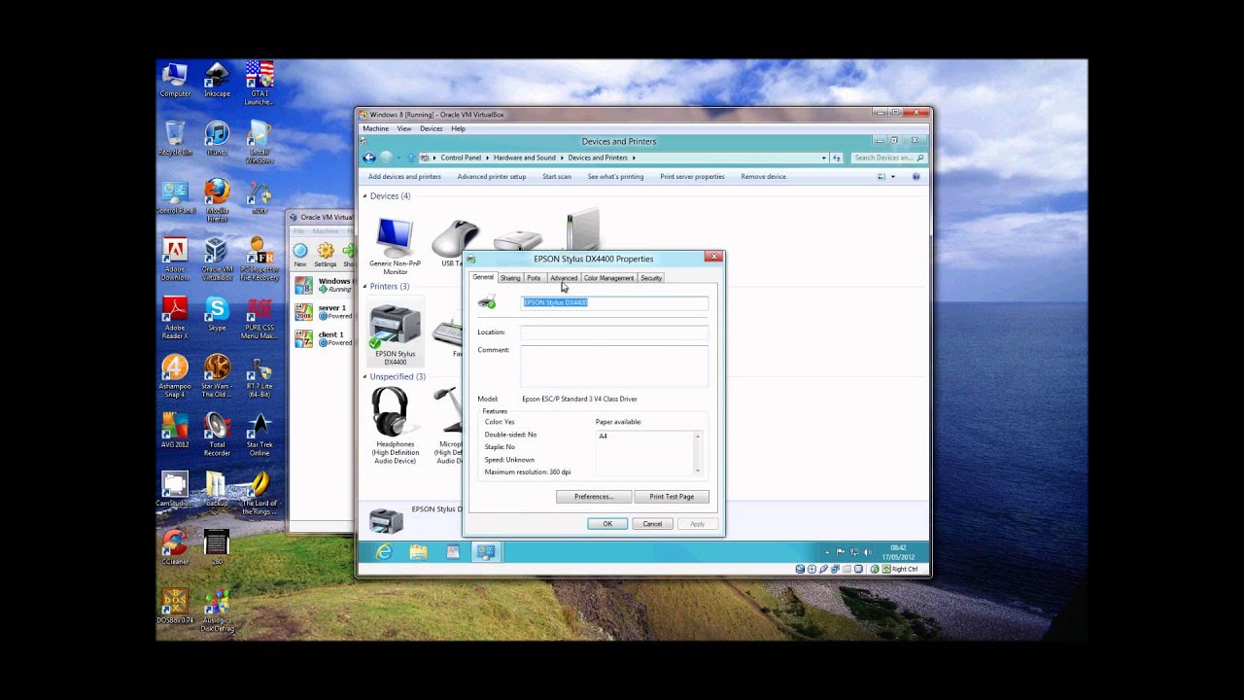Click the Print Test Page button
Viewport: 1244px width, 700px height.
(x=672, y=497)
